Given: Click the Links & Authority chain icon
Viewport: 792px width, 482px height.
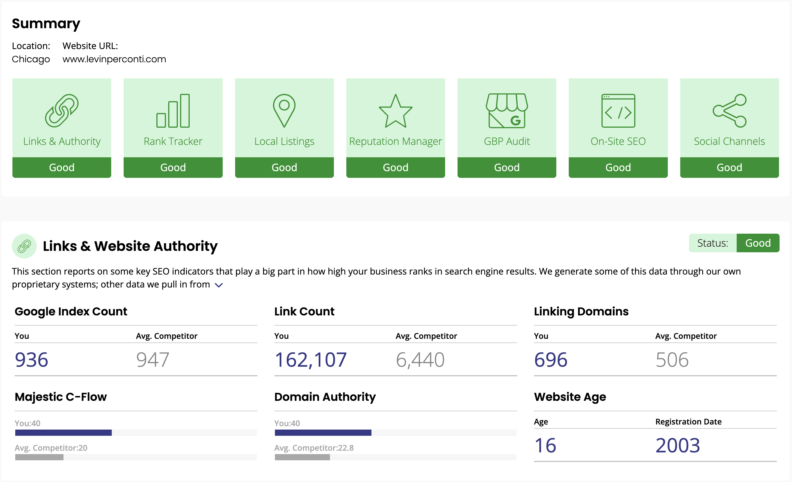Looking at the screenshot, I should pos(62,111).
